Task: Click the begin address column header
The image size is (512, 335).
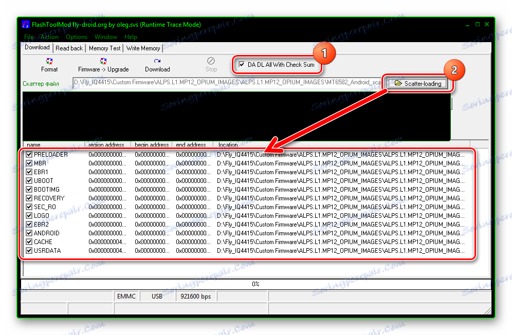Action: click(152, 144)
